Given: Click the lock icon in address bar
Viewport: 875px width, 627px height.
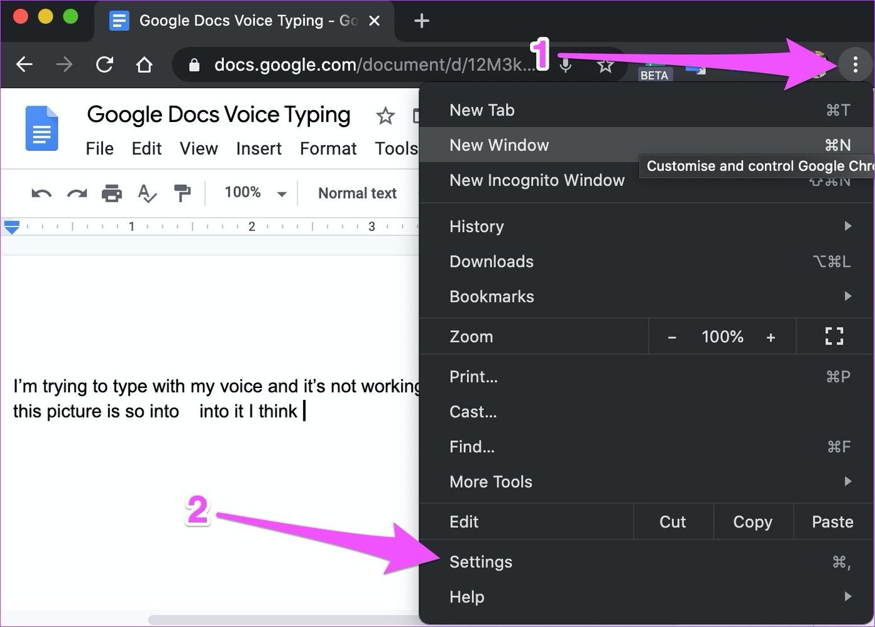Looking at the screenshot, I should point(194,65).
